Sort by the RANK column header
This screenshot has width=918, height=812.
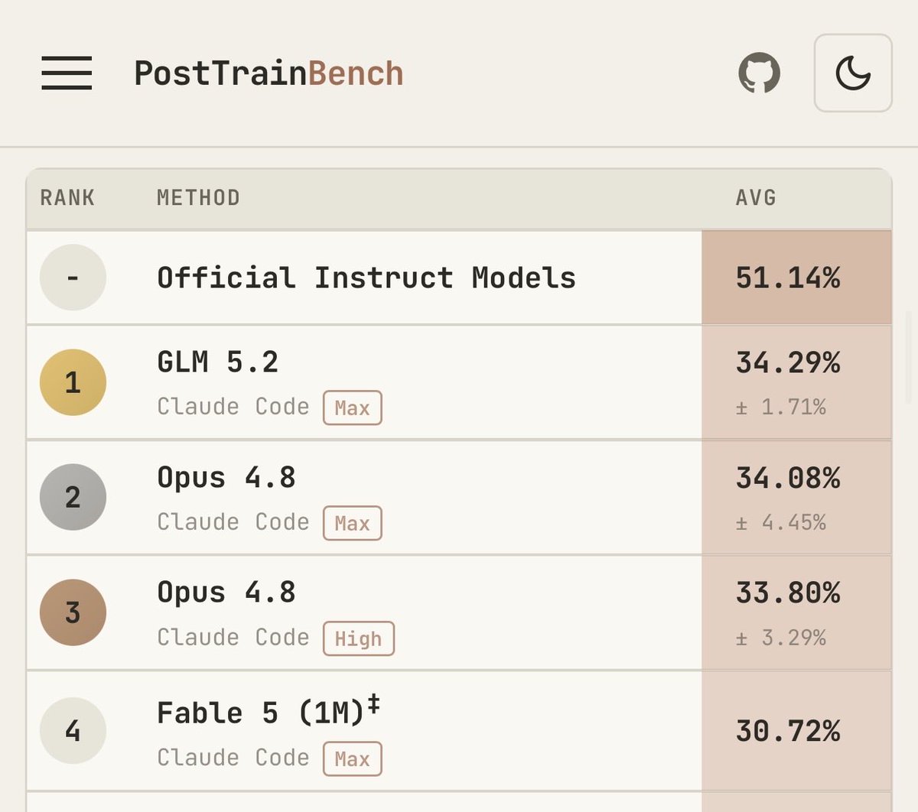click(67, 198)
